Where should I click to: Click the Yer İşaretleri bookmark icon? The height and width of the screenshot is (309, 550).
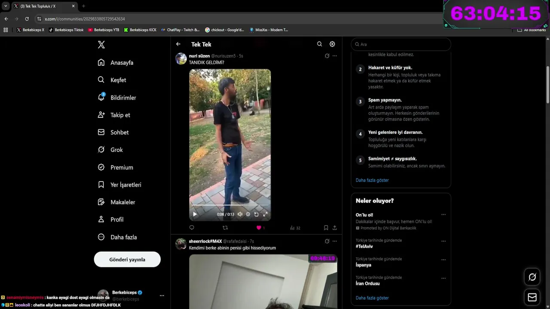click(101, 185)
